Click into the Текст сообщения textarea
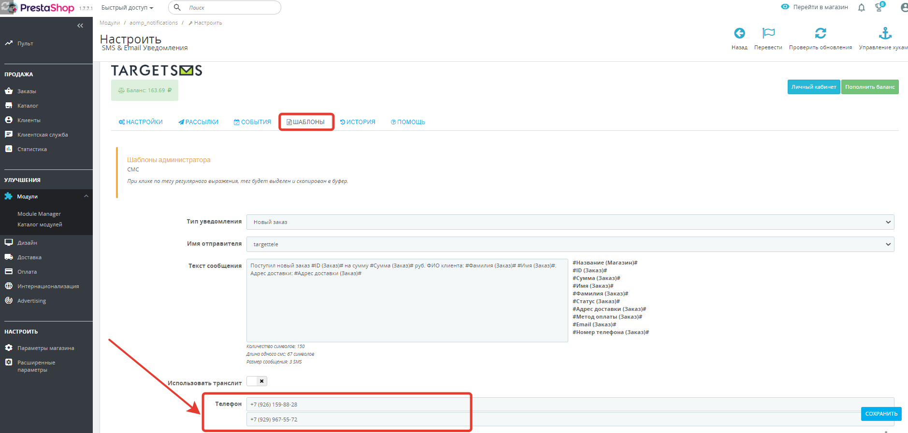Screen dimensions: 908x433 click(407, 300)
